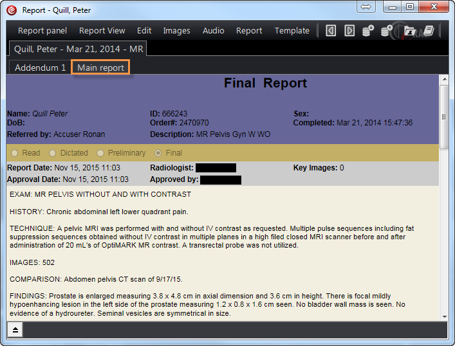The width and height of the screenshot is (455, 346).
Task: Switch to the Addendum 1 tab
Action: [x=40, y=68]
